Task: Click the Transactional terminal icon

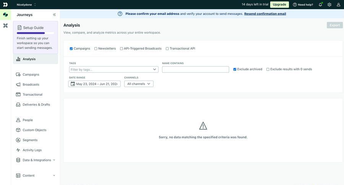Action: tap(18, 94)
